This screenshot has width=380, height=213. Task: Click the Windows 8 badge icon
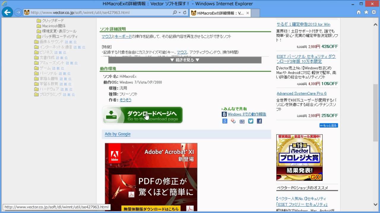tap(224, 114)
